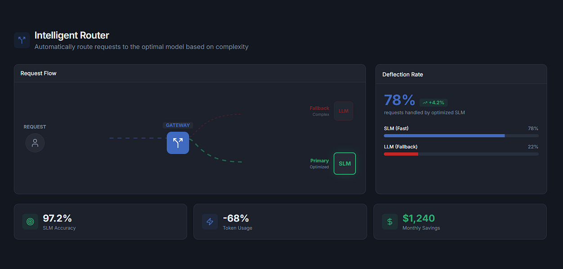Select the green SLM primary node
The height and width of the screenshot is (269, 563).
click(x=345, y=164)
